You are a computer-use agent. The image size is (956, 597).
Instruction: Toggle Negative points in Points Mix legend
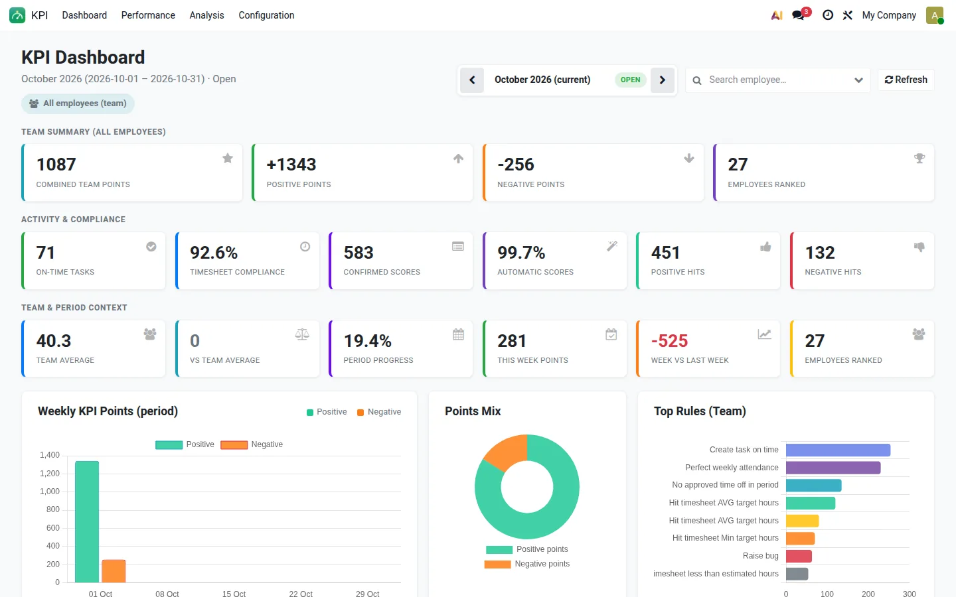click(x=527, y=564)
